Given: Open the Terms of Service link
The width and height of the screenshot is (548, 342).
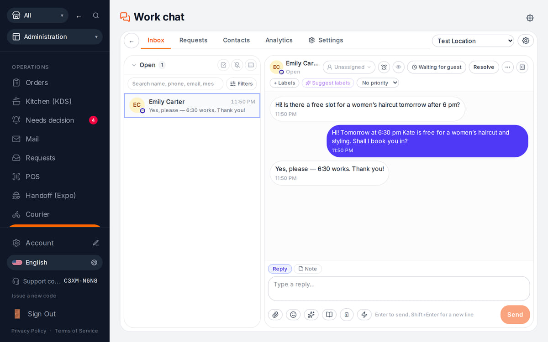Looking at the screenshot, I should click(x=76, y=331).
